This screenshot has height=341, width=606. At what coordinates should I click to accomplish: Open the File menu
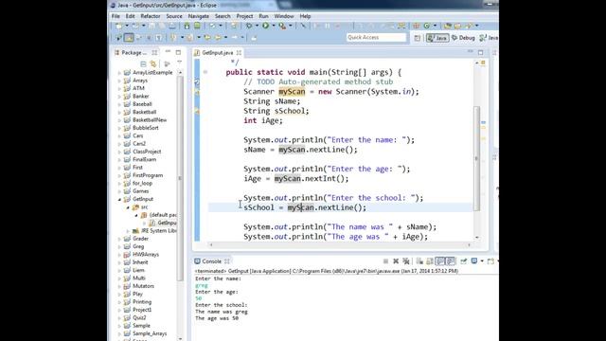coord(116,16)
